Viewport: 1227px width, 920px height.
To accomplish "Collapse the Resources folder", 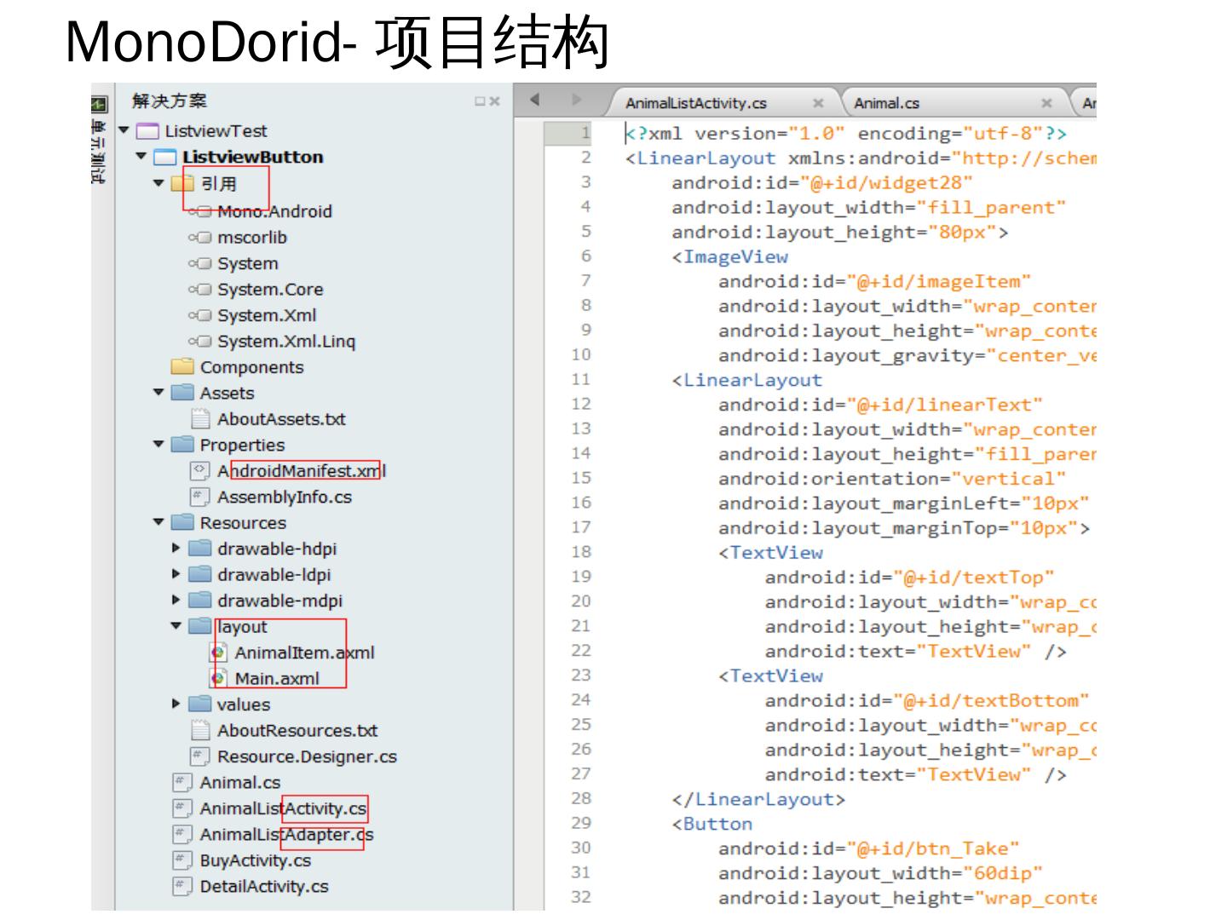I will 158,522.
